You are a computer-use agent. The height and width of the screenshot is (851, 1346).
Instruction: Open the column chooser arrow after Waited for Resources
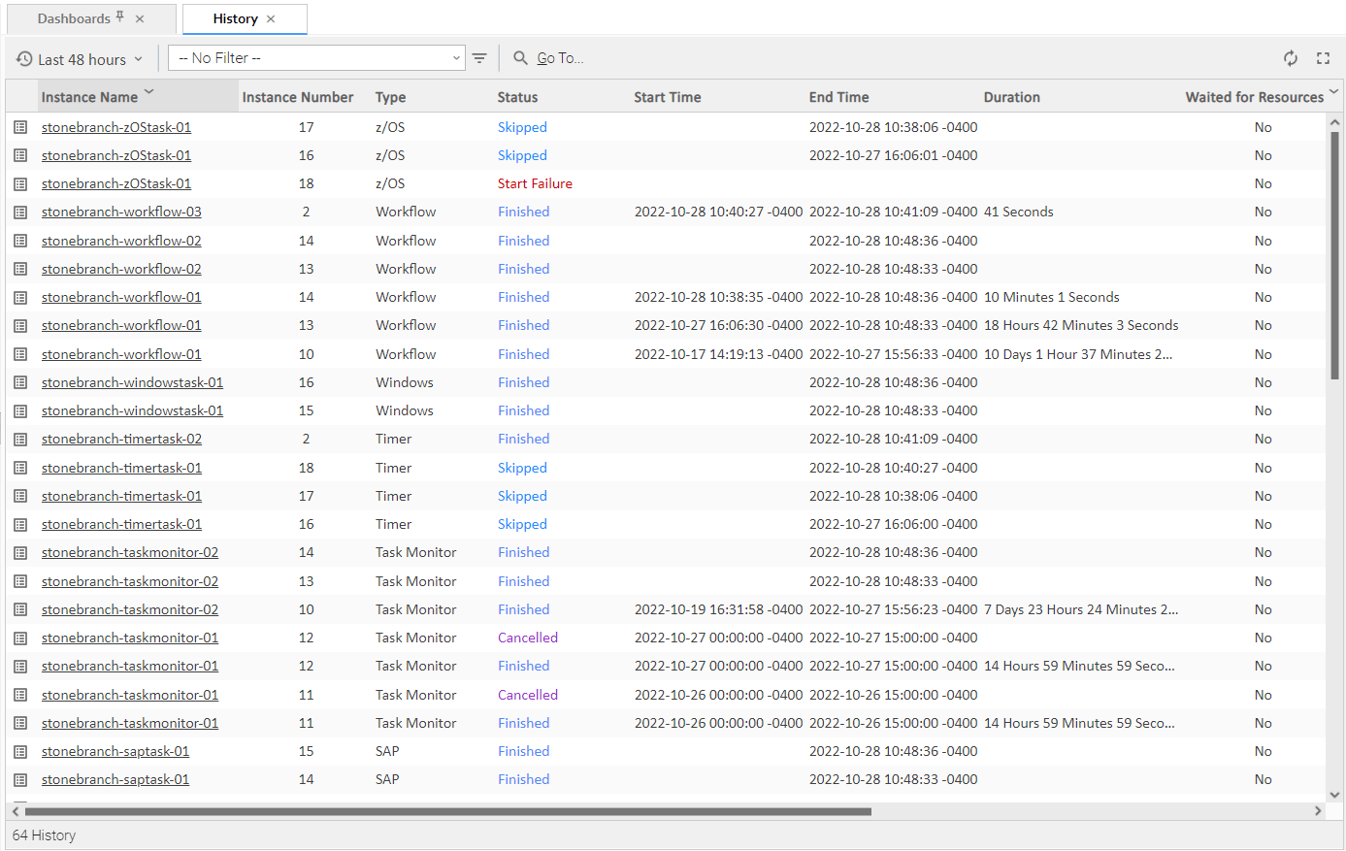(1334, 92)
